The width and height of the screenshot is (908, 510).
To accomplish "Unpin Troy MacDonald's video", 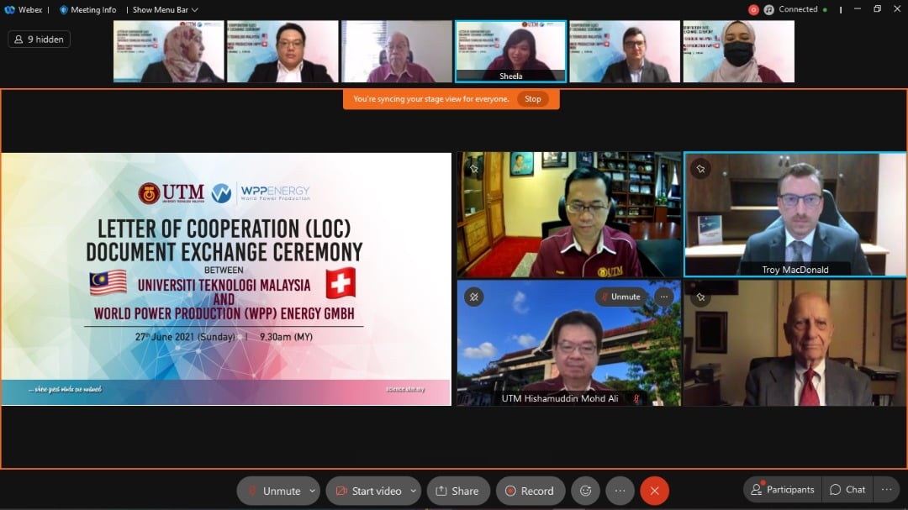I will pos(700,168).
